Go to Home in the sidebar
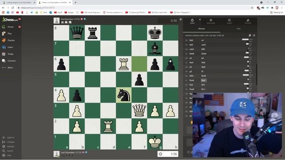Screen dimensions: 285x160 point(11,27)
